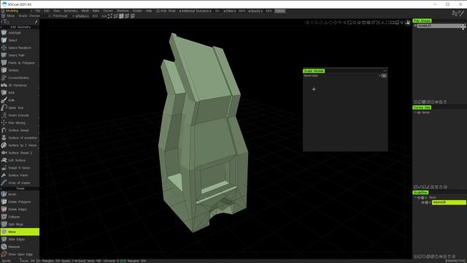Select the Slide Edges tool

pyautogui.click(x=20, y=240)
